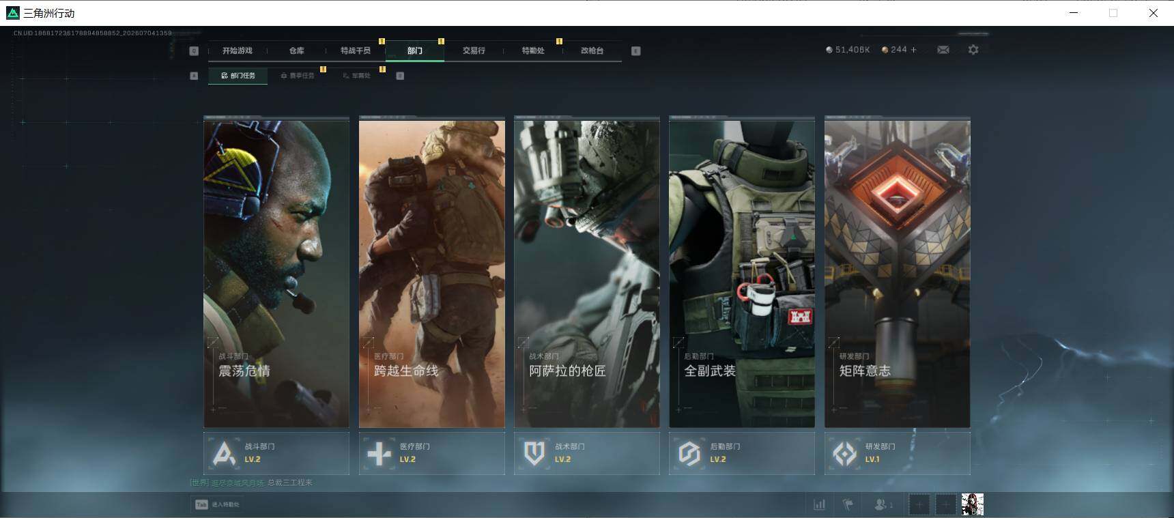Click the 跨越生命线 title text
This screenshot has height=518, width=1174.
406,371
